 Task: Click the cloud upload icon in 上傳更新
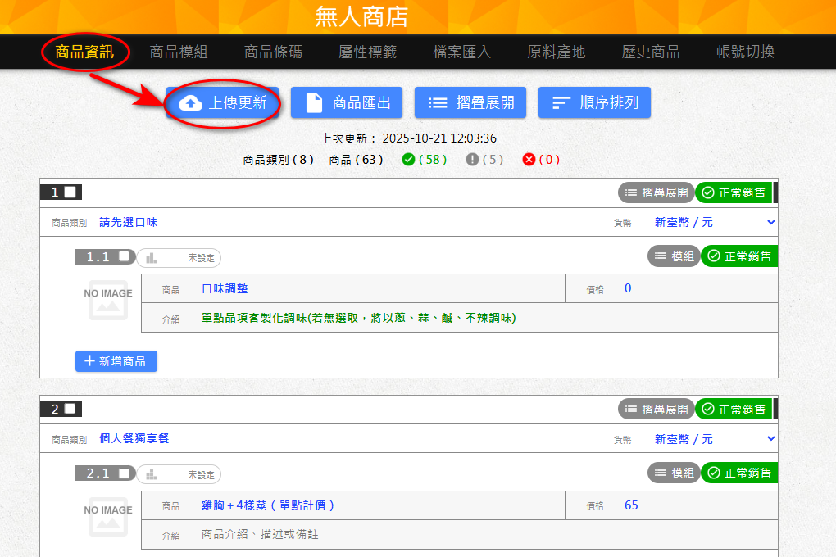(x=190, y=102)
